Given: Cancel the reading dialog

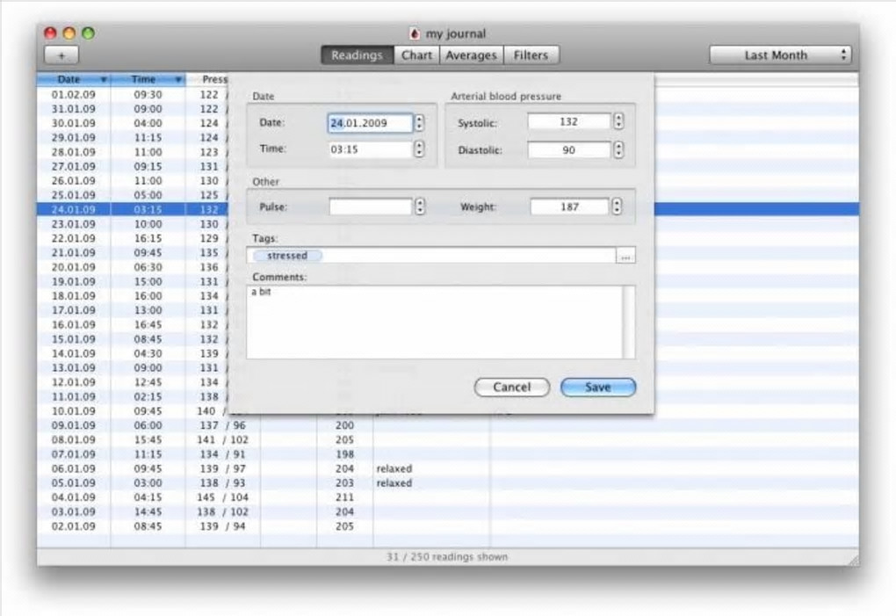Looking at the screenshot, I should coord(512,388).
